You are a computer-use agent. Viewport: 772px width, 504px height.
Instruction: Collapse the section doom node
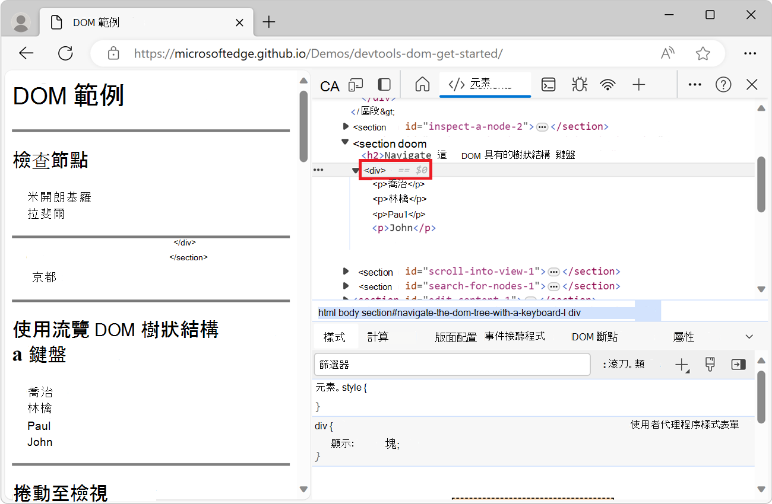(345, 142)
